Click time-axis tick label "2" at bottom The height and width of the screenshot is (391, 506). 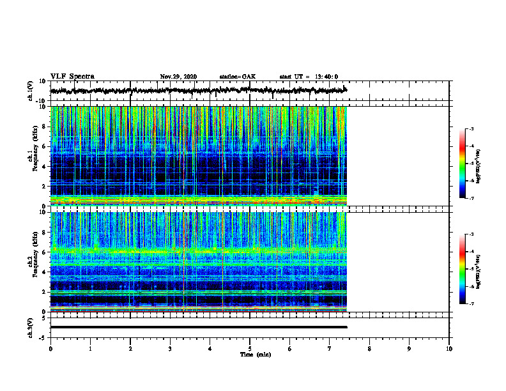point(130,349)
